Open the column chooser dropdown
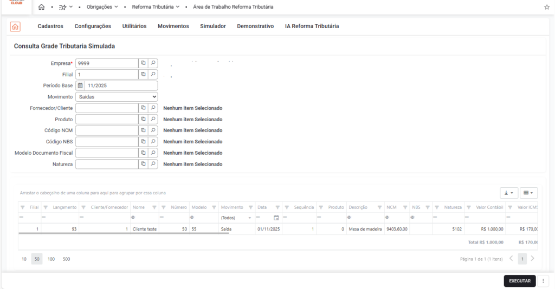This screenshot has height=289, width=555. (x=528, y=193)
